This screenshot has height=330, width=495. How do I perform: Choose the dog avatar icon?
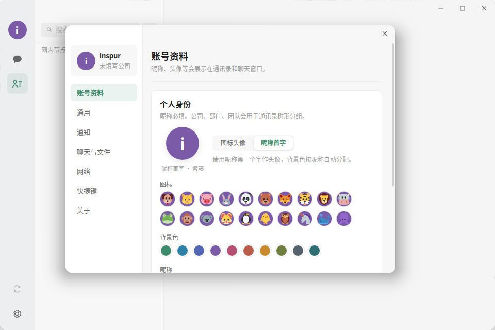[x=167, y=199]
